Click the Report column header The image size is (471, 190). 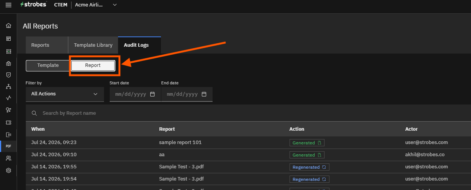167,129
